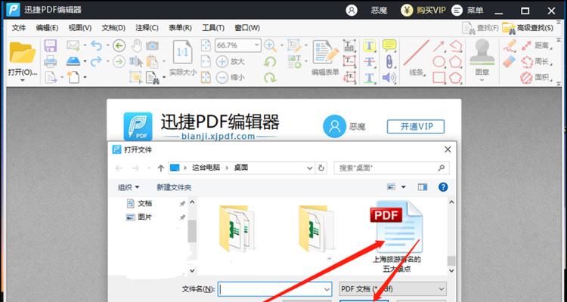This screenshot has height=302, width=567.
Task: Select the pencil freehand tool
Action: (510, 46)
